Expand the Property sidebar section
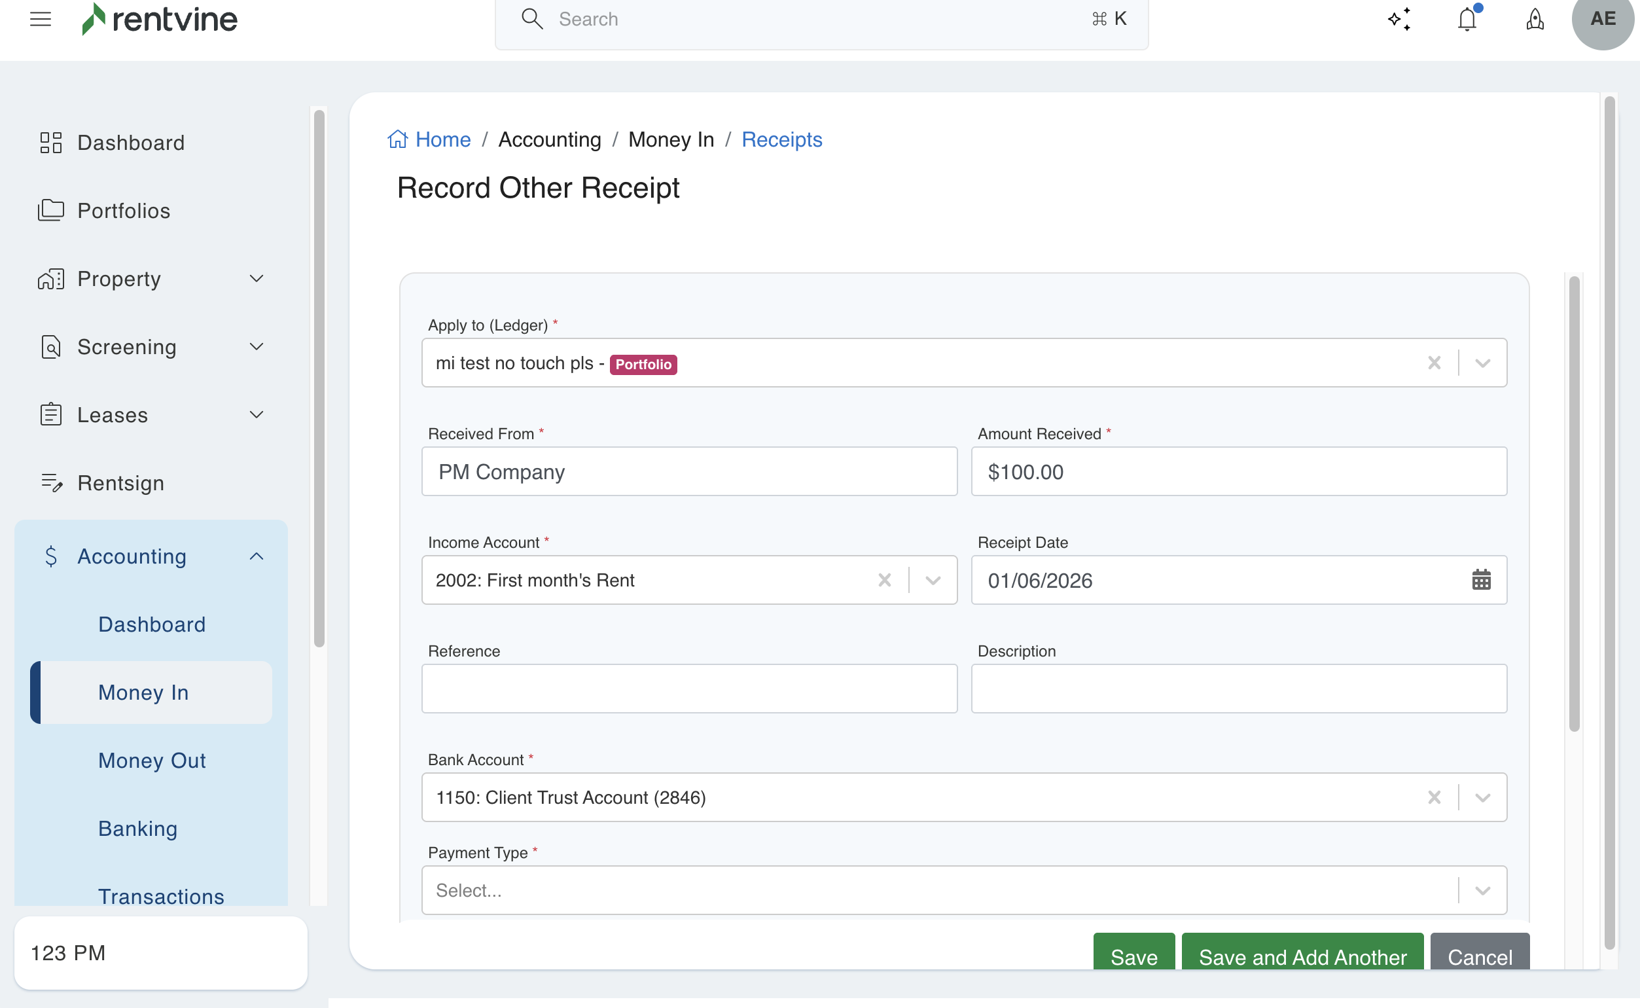This screenshot has width=1640, height=1008. click(x=257, y=279)
